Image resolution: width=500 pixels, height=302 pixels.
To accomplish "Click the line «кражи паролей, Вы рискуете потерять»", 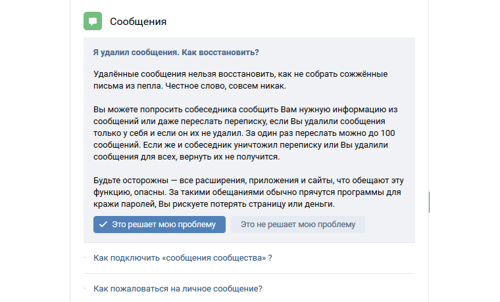I will click(214, 204).
